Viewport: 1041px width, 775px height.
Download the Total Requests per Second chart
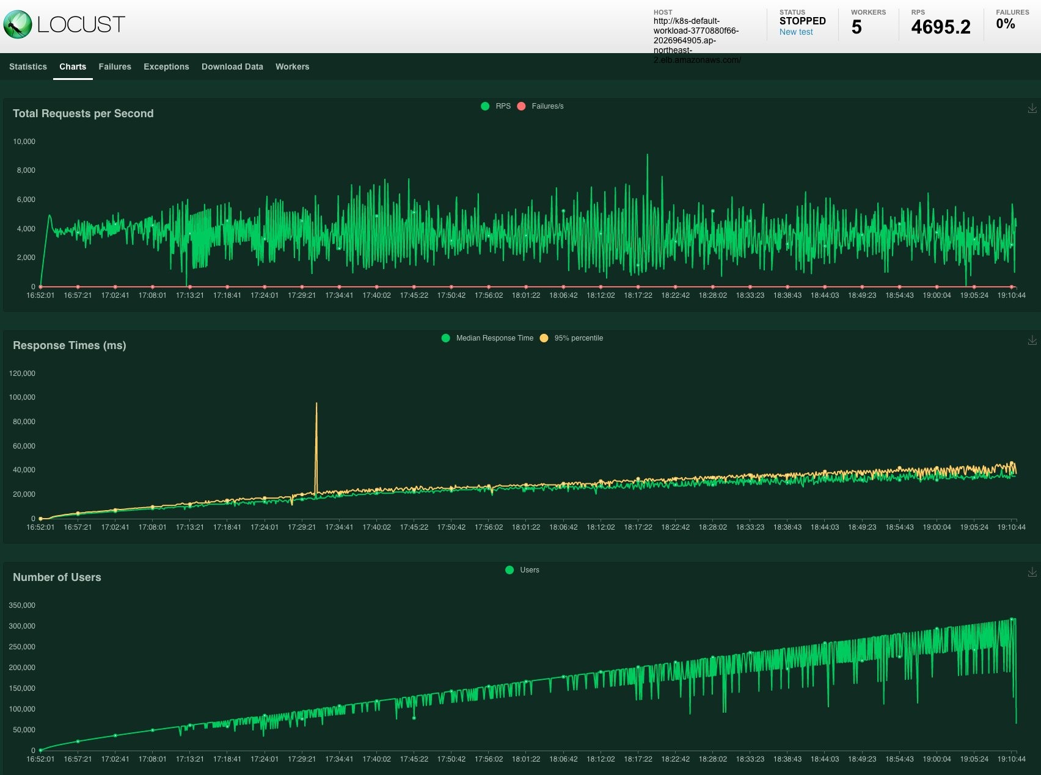[1032, 108]
